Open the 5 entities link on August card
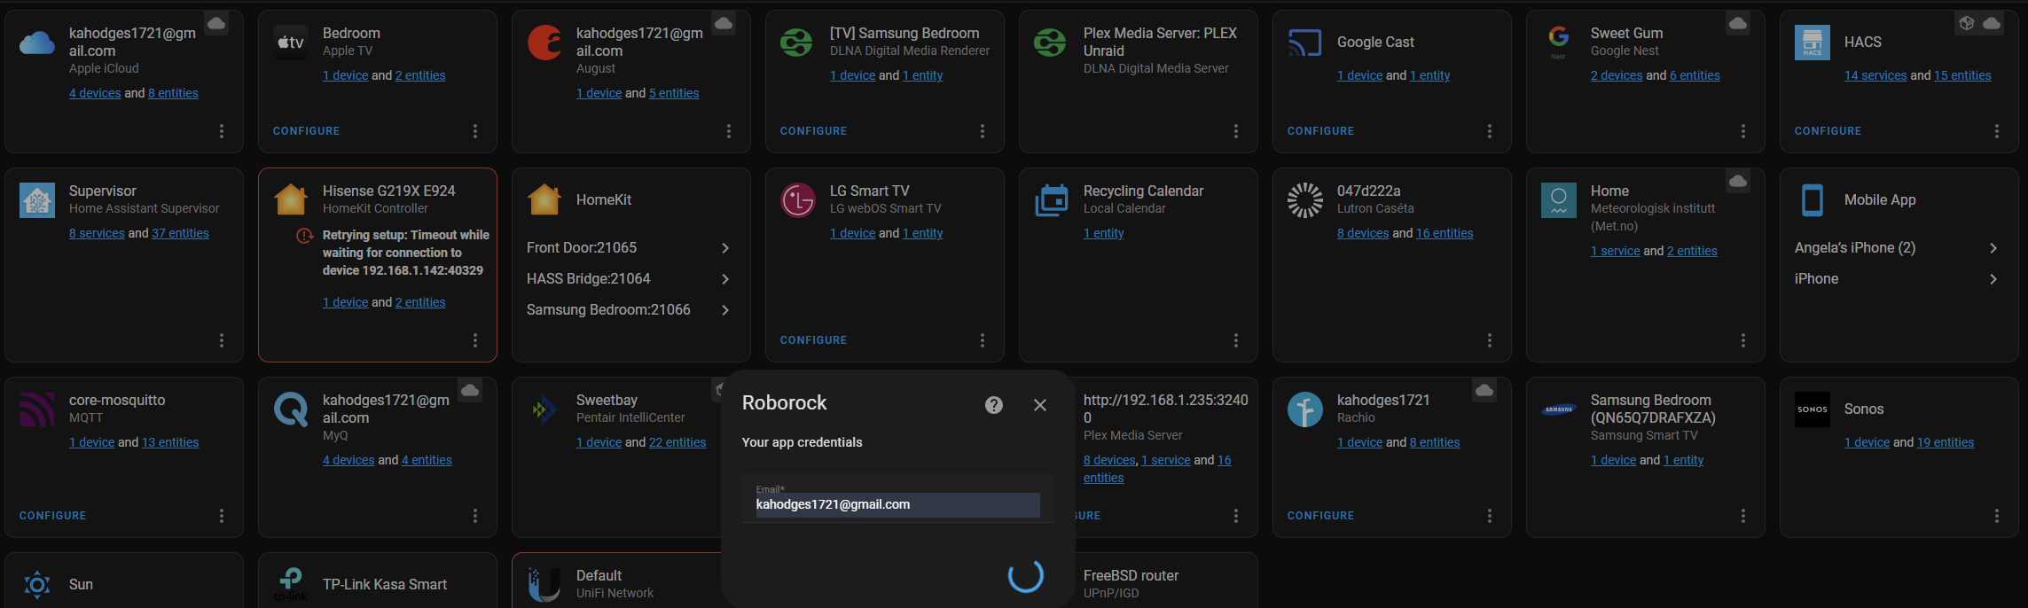This screenshot has height=608, width=2028. pos(674,93)
